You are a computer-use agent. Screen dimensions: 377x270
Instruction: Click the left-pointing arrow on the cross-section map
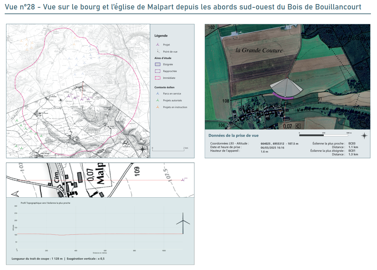pyautogui.click(x=15, y=194)
